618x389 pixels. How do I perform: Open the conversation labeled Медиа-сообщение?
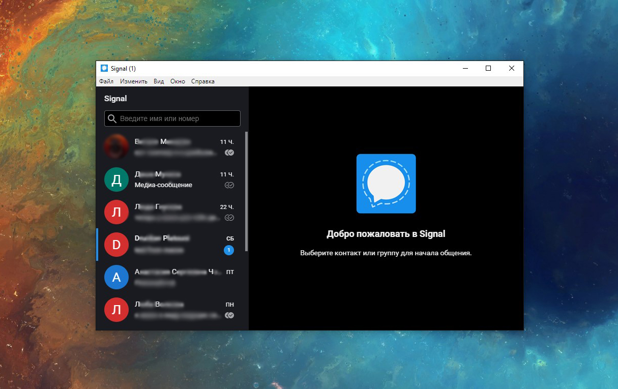168,179
